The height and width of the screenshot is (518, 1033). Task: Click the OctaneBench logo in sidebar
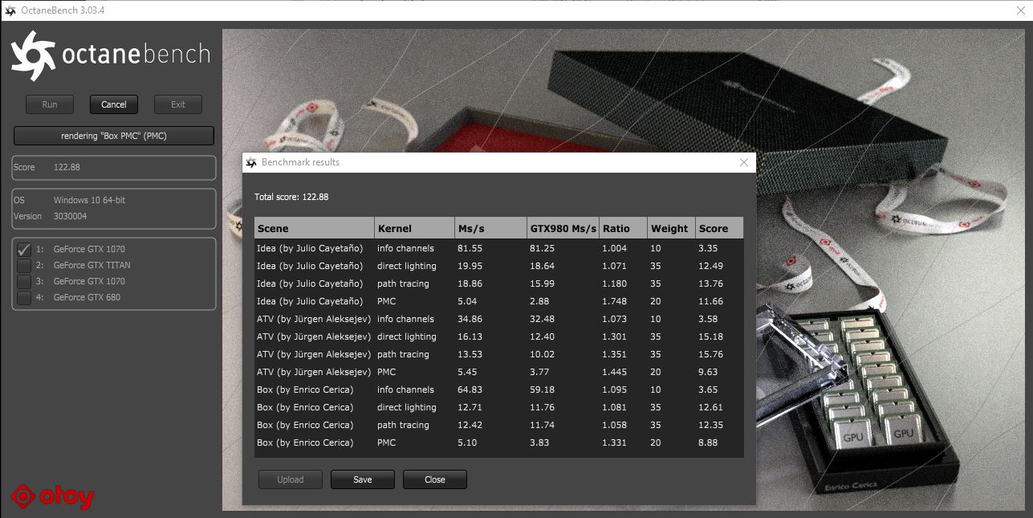click(x=110, y=55)
